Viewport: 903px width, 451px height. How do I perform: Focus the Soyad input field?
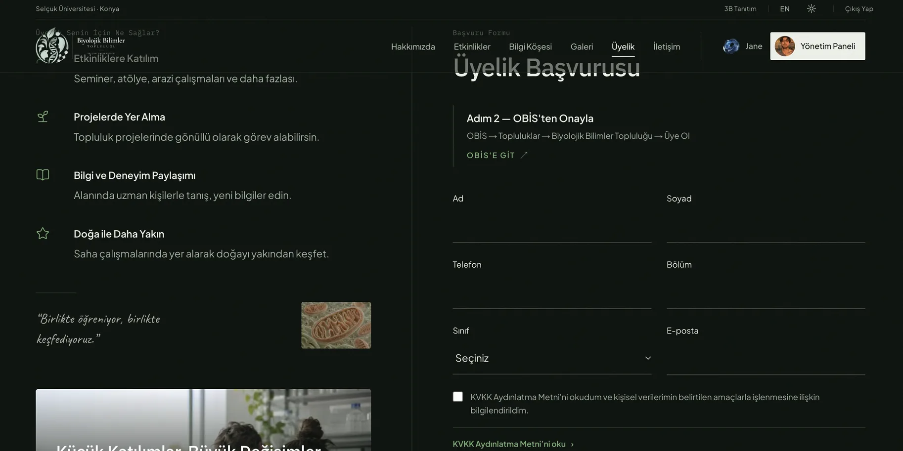[766, 227]
